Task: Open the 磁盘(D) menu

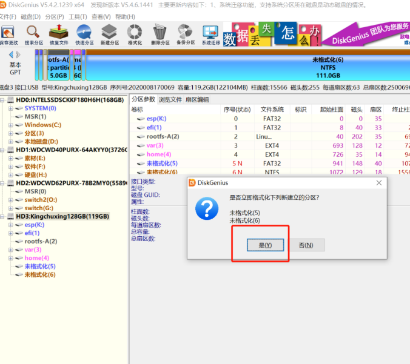Action: pyautogui.click(x=30, y=17)
